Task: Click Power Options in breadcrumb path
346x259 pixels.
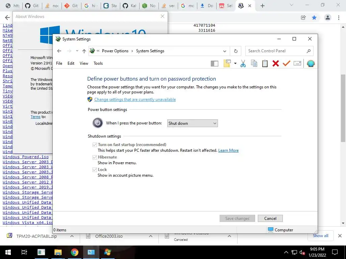Action: pos(115,51)
